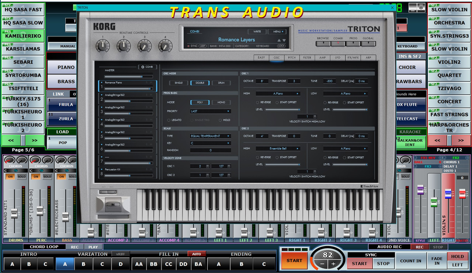The image size is (472, 273).
Task: Click the Triton window close X
Action: pos(392,7)
